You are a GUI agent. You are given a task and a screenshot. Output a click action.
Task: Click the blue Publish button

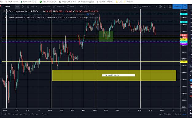click(178, 6)
